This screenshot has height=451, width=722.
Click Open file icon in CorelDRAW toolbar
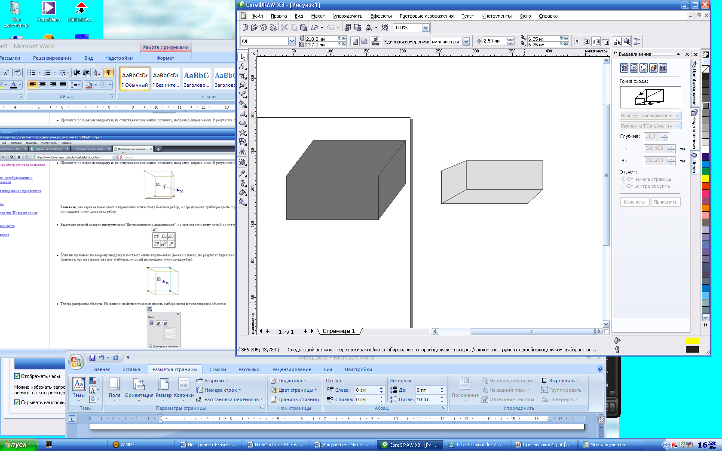click(254, 27)
